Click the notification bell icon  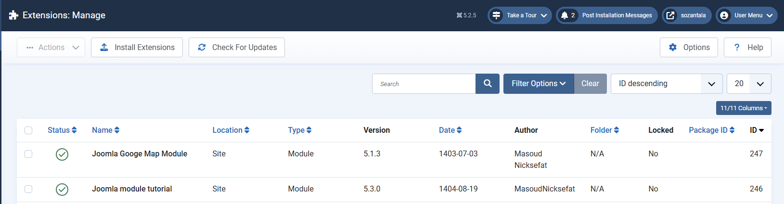coord(565,15)
